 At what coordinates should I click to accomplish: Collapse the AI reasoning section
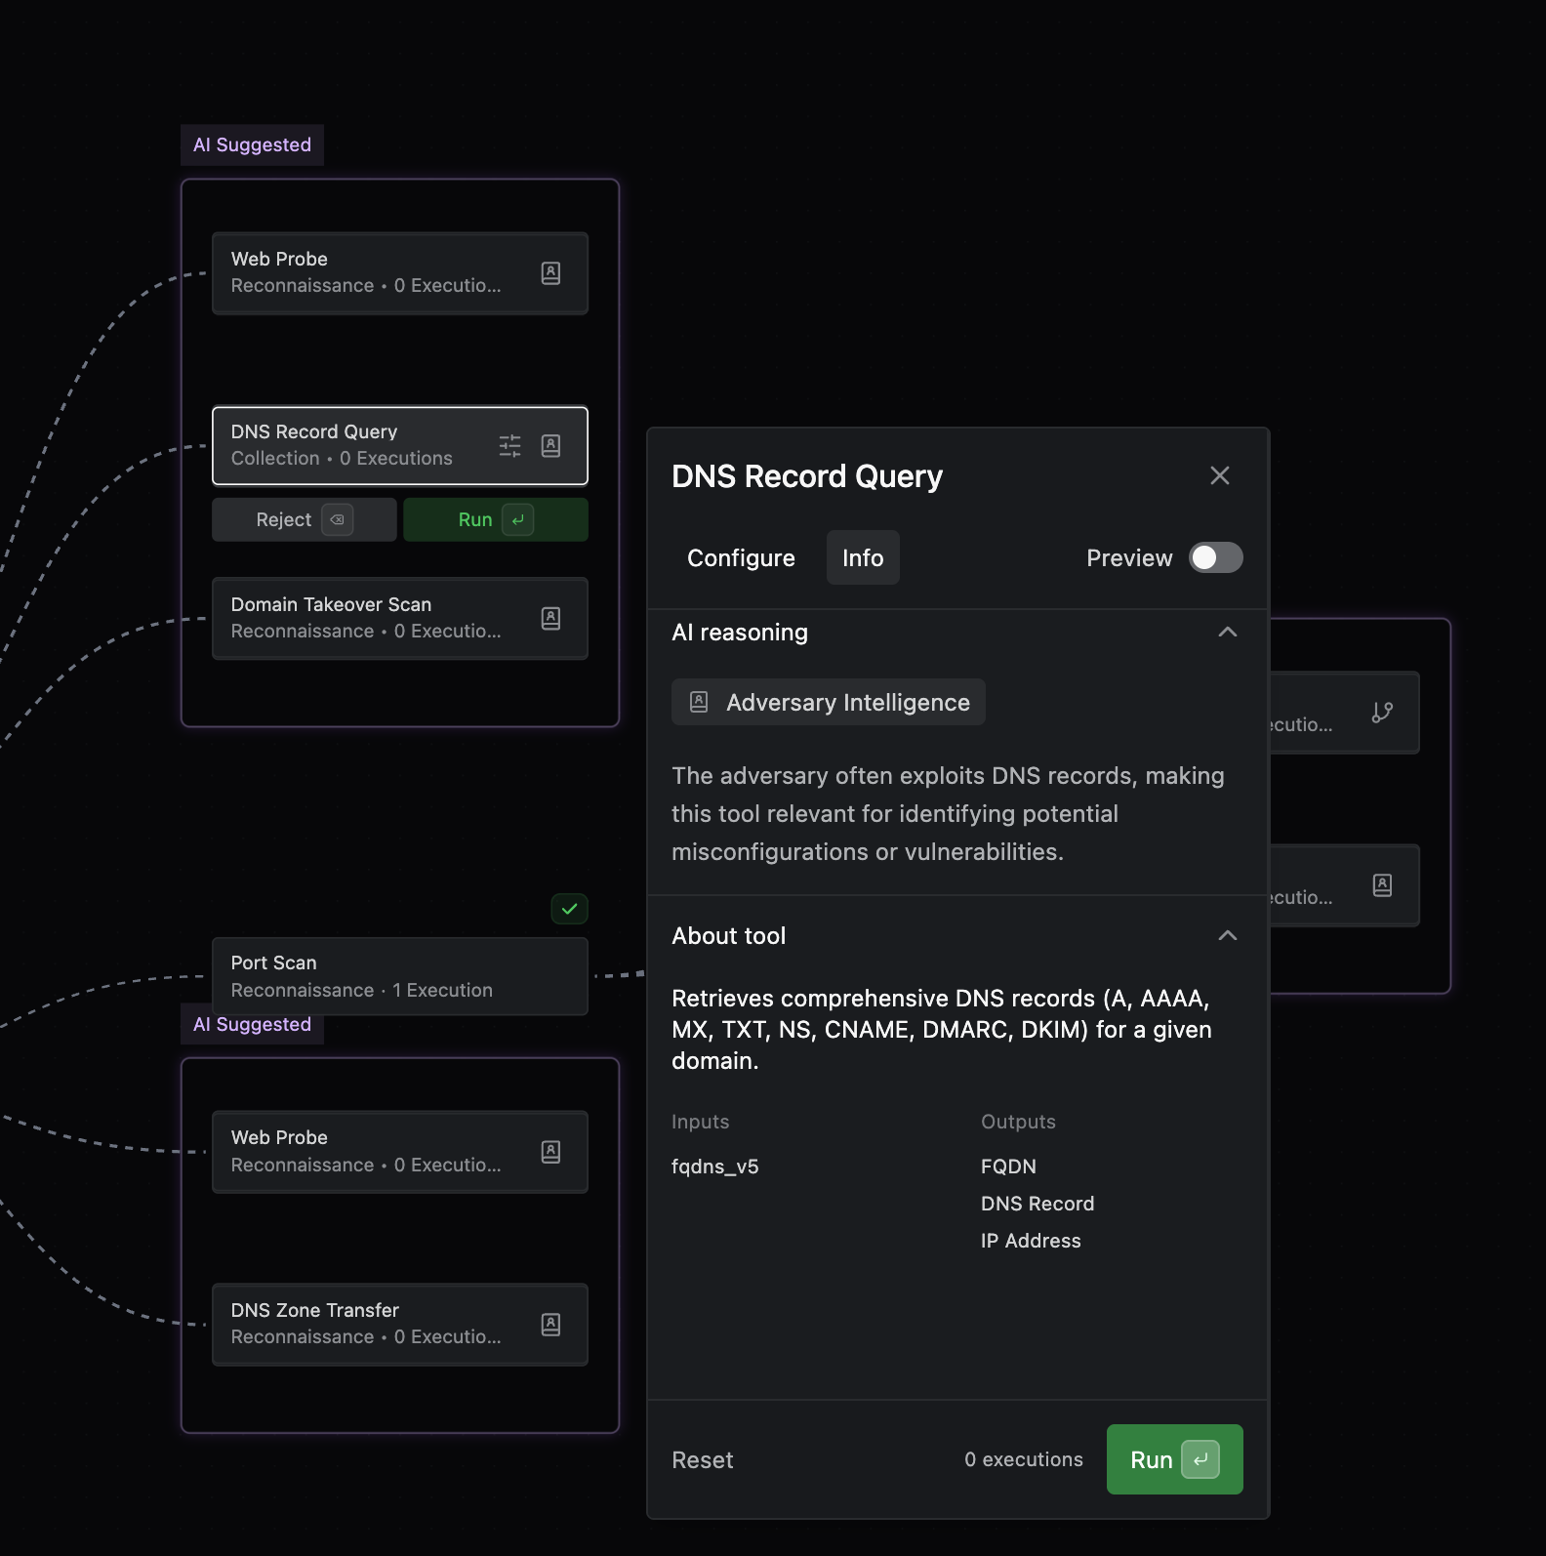[1227, 633]
